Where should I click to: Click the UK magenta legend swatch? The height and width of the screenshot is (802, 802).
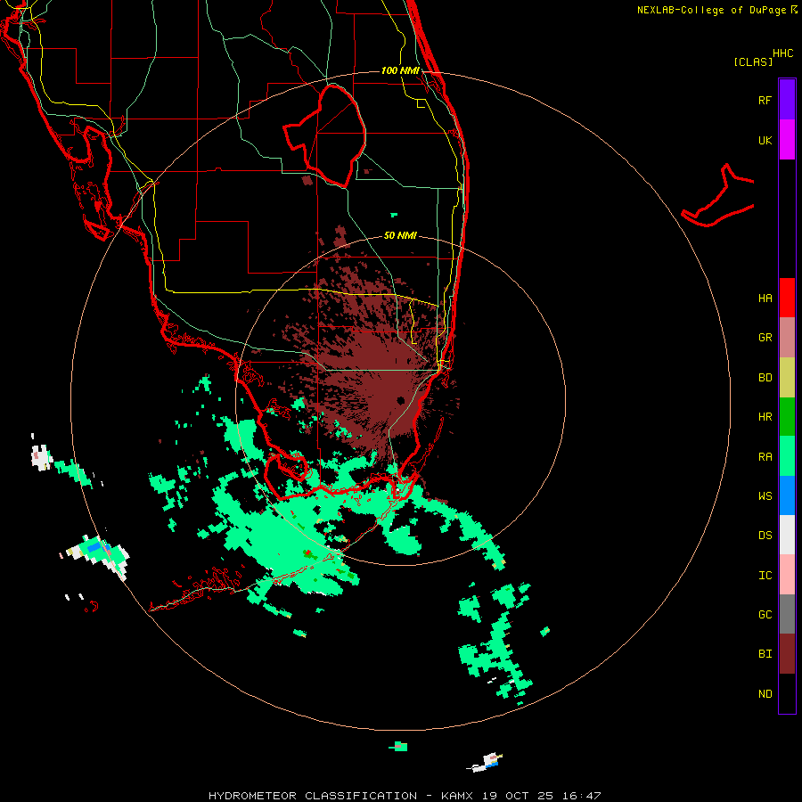click(x=787, y=140)
